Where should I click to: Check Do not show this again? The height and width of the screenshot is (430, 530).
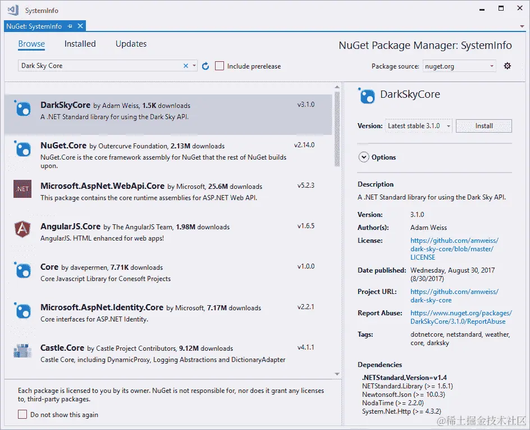pos(22,414)
